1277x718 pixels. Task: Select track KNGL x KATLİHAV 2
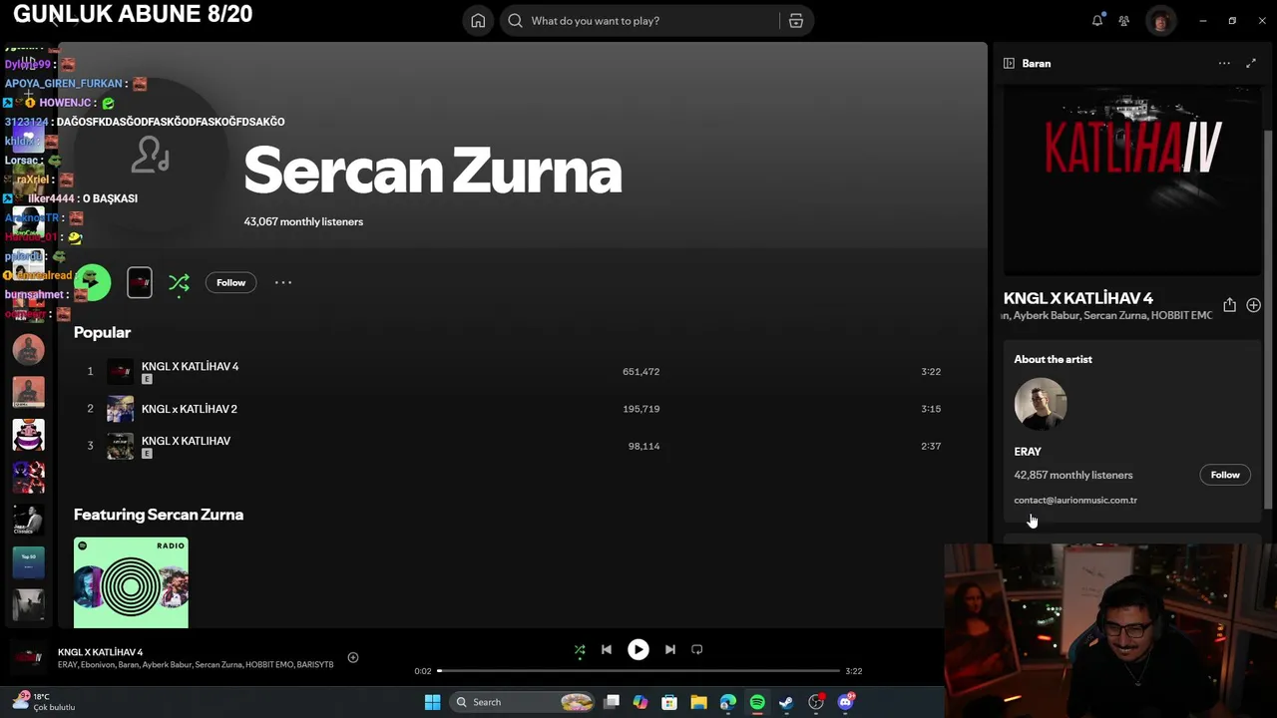(189, 409)
